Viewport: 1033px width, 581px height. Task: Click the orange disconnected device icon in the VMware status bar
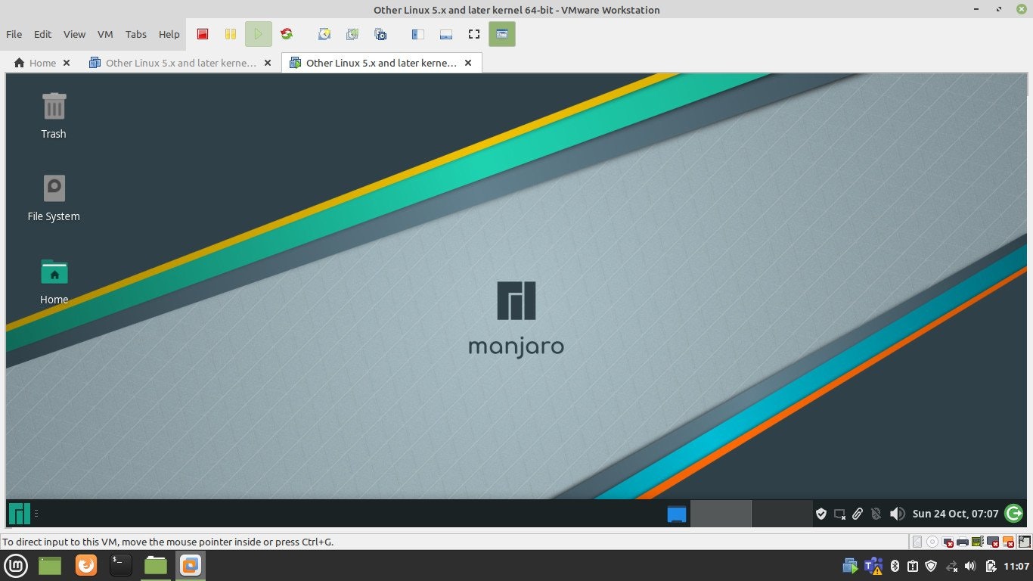(1008, 542)
